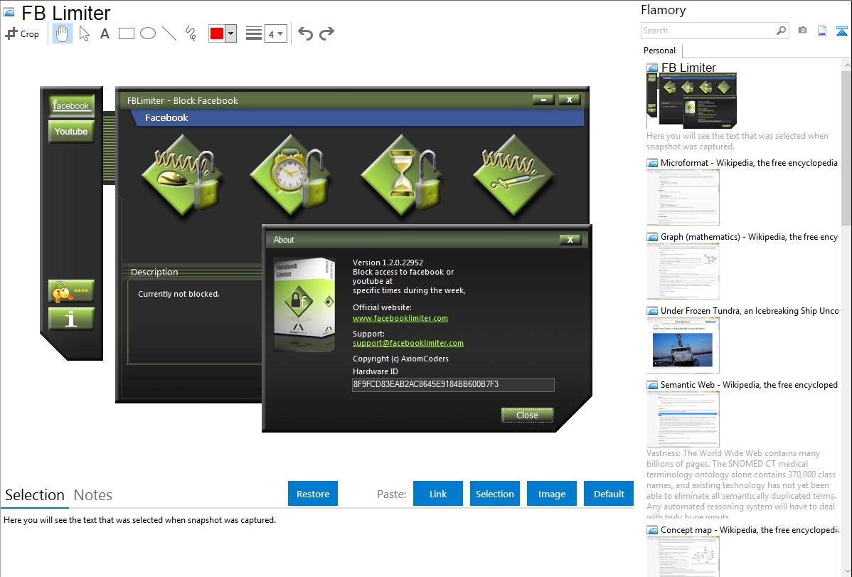Image resolution: width=852 pixels, height=577 pixels.
Task: Select the straight line tool
Action: [x=169, y=33]
